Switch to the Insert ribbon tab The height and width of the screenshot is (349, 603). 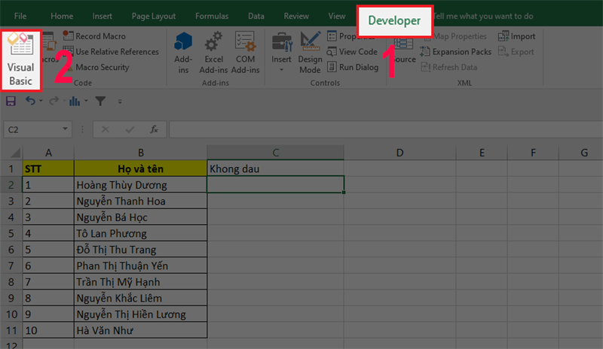103,16
